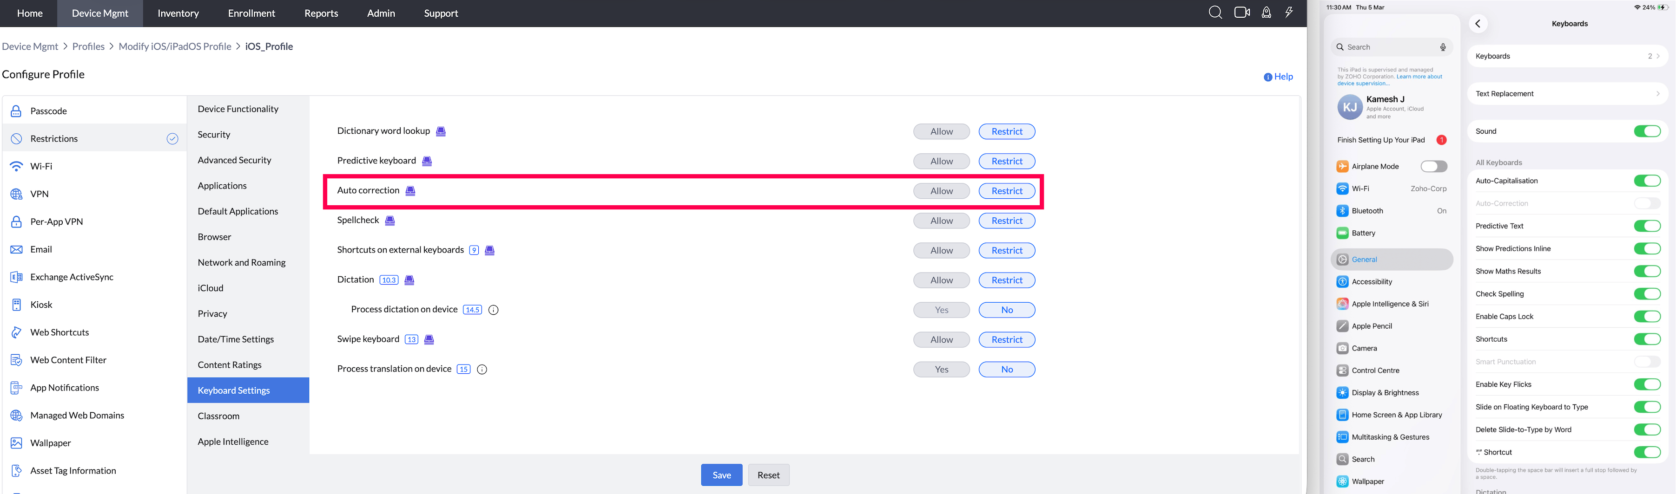Click Reset button

pyautogui.click(x=768, y=475)
